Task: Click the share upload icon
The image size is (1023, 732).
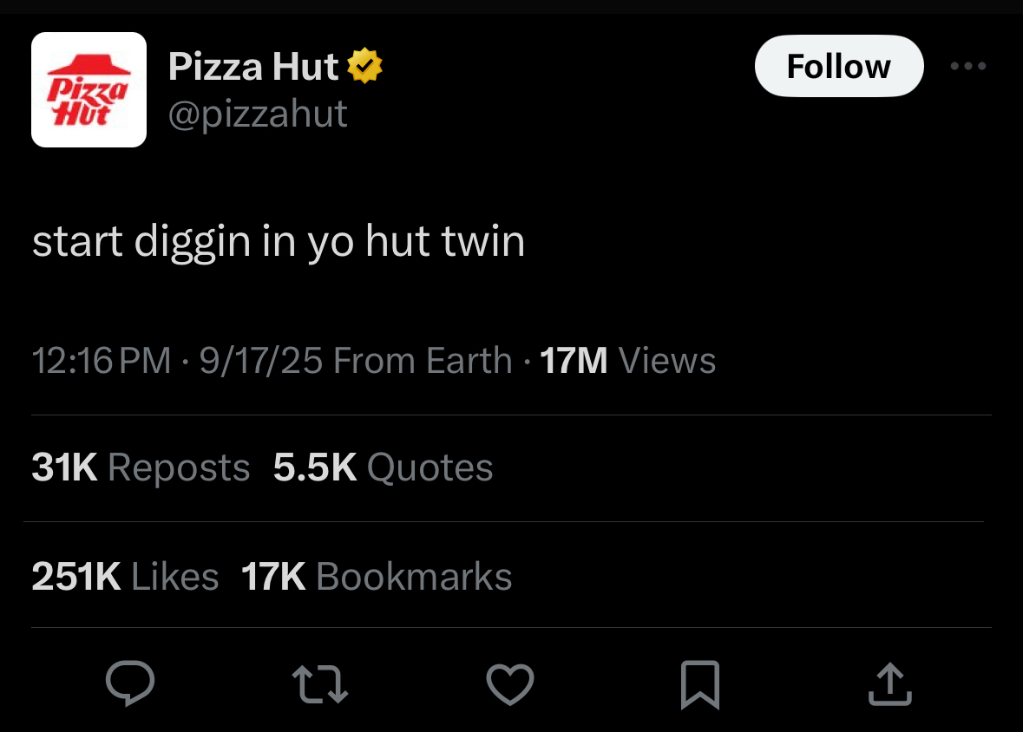Action: 890,684
